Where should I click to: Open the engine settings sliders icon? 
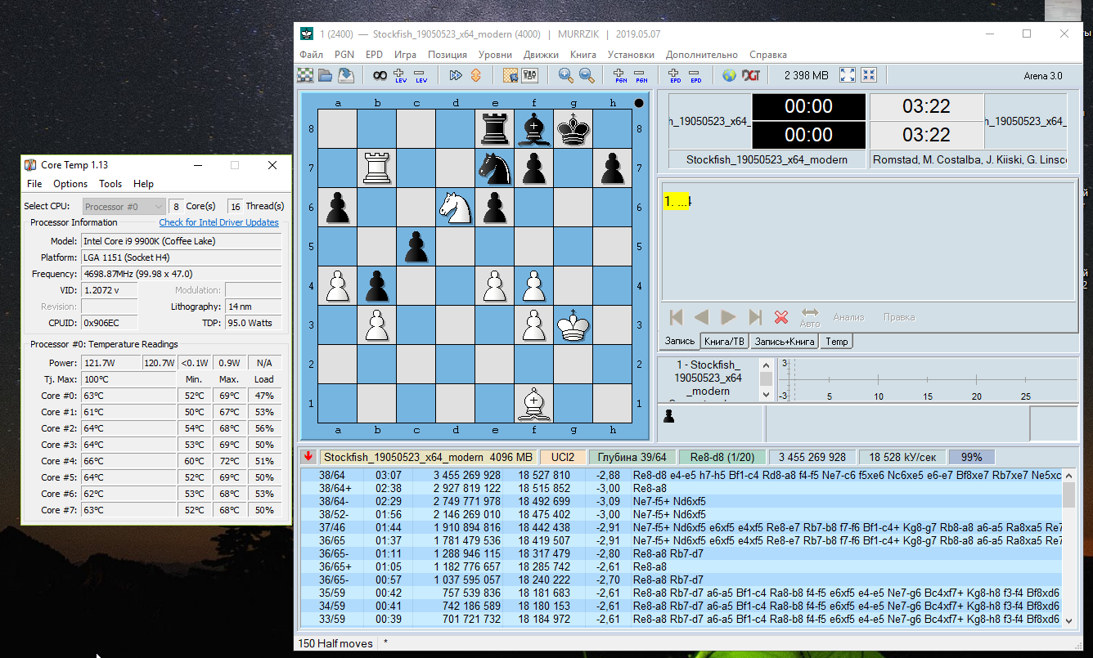(530, 75)
